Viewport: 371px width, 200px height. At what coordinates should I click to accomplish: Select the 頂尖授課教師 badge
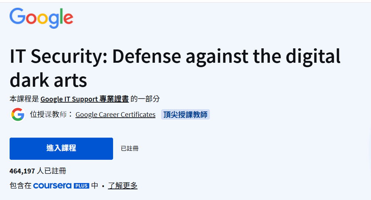(185, 115)
